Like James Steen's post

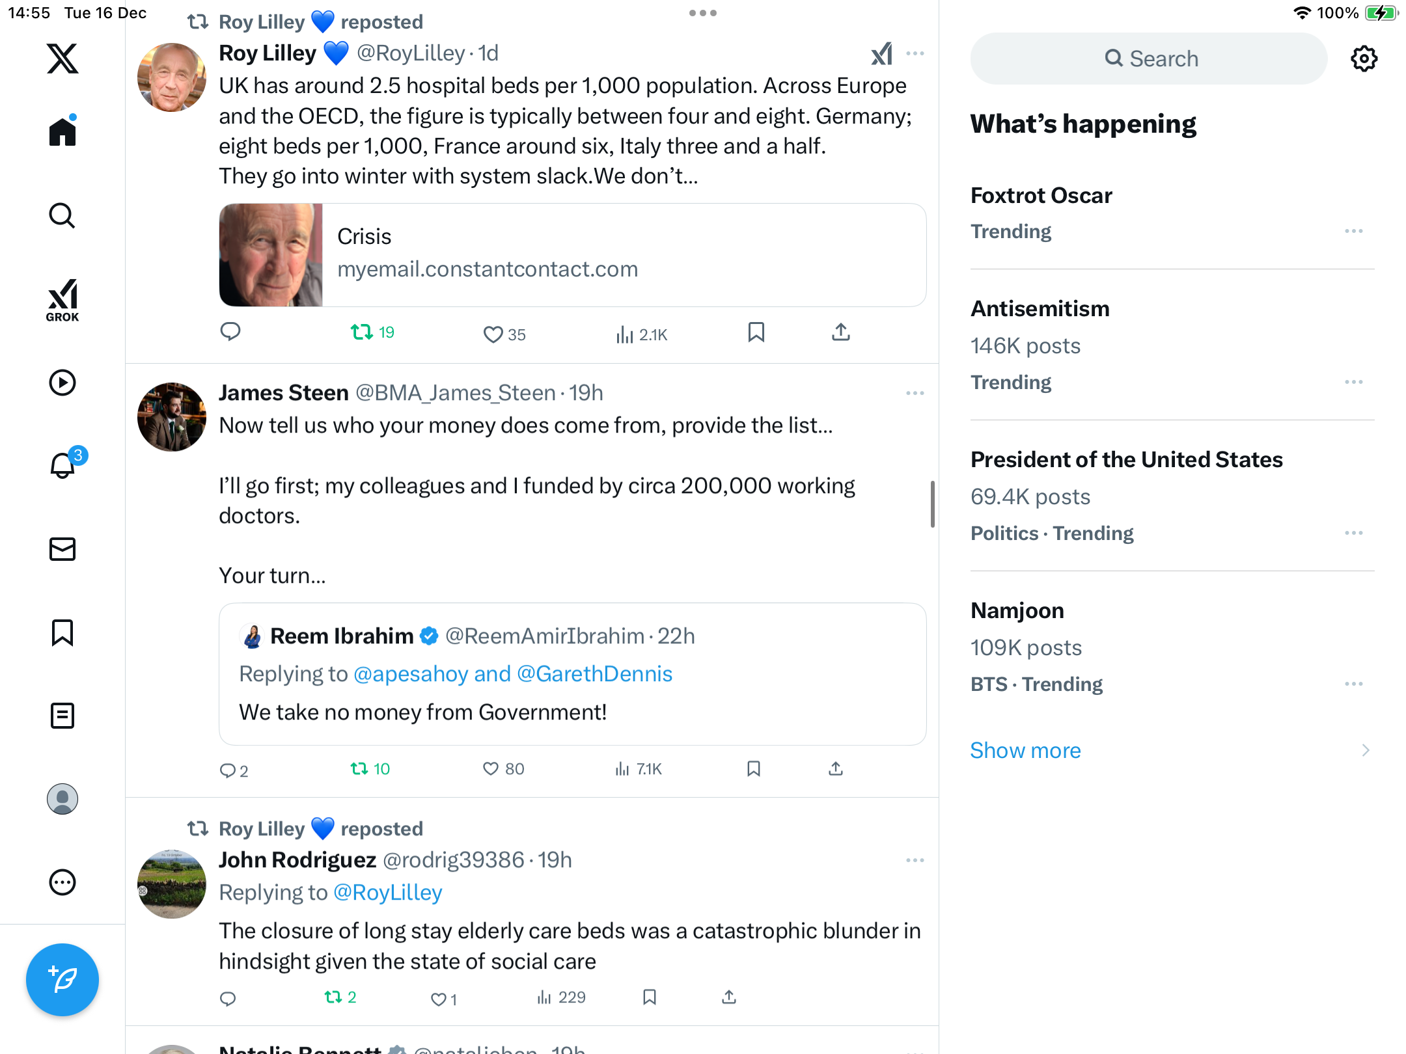(491, 769)
